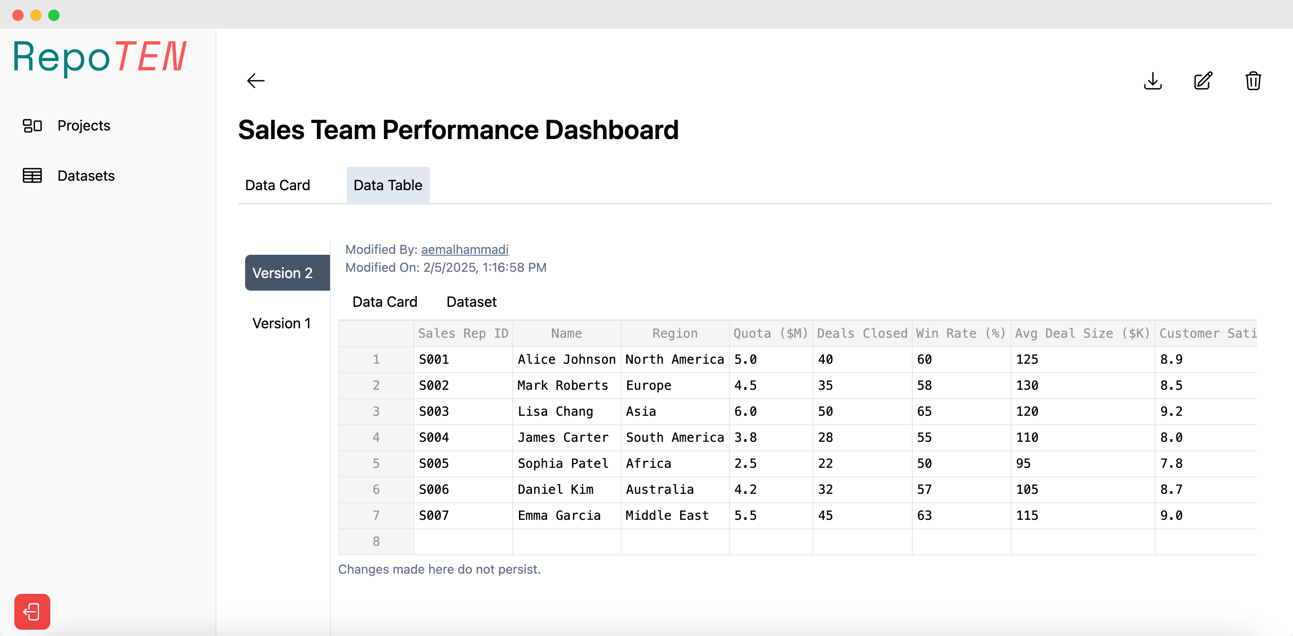Click the empty Sales Rep ID cell in row 8
Screen dimensions: 1293x636
point(462,541)
